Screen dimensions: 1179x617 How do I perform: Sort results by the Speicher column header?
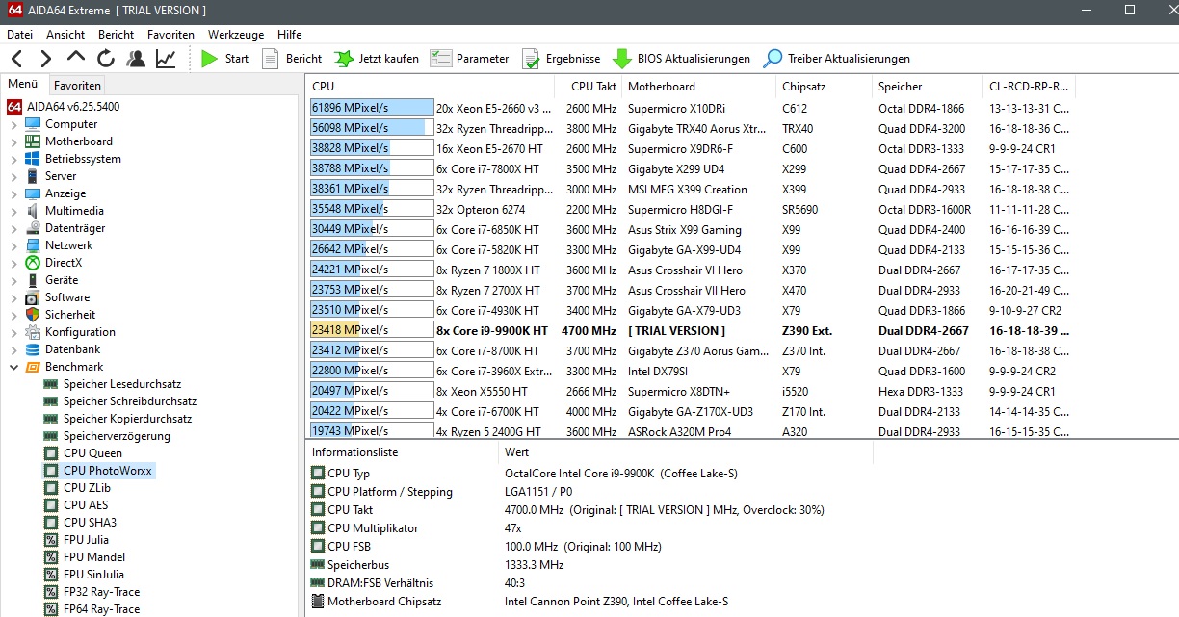[x=929, y=87]
